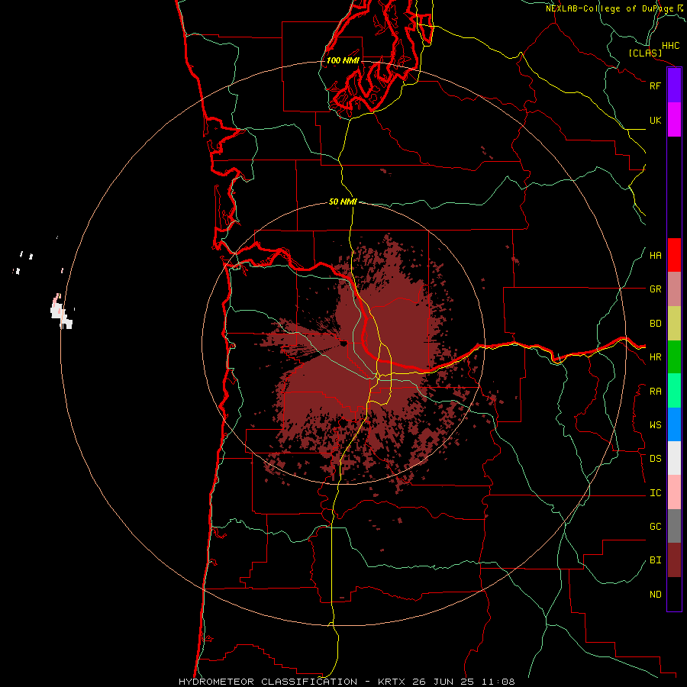
Task: Click the HA red legend swatch
Action: (674, 255)
